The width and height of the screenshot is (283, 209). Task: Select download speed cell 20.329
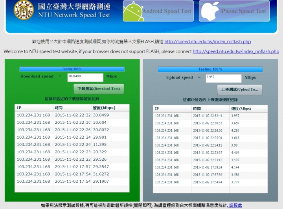click(110, 152)
